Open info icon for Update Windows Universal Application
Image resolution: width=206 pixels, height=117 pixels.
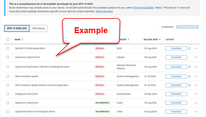click(190, 85)
